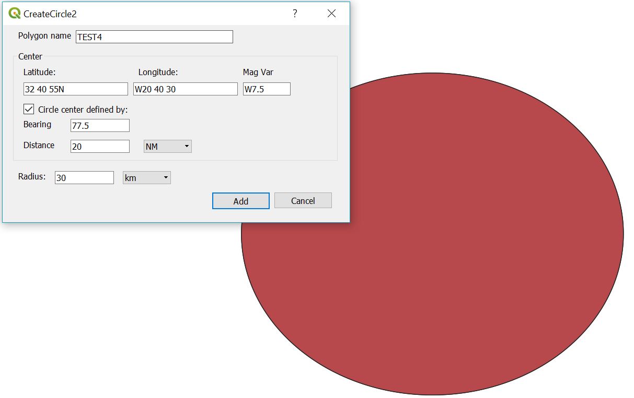Viewport: 634px width, 398px height.
Task: Open the NM distance unit dropdown
Action: pyautogui.click(x=186, y=146)
